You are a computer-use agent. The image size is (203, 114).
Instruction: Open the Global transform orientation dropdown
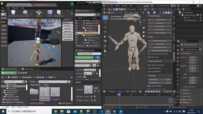click(x=133, y=9)
